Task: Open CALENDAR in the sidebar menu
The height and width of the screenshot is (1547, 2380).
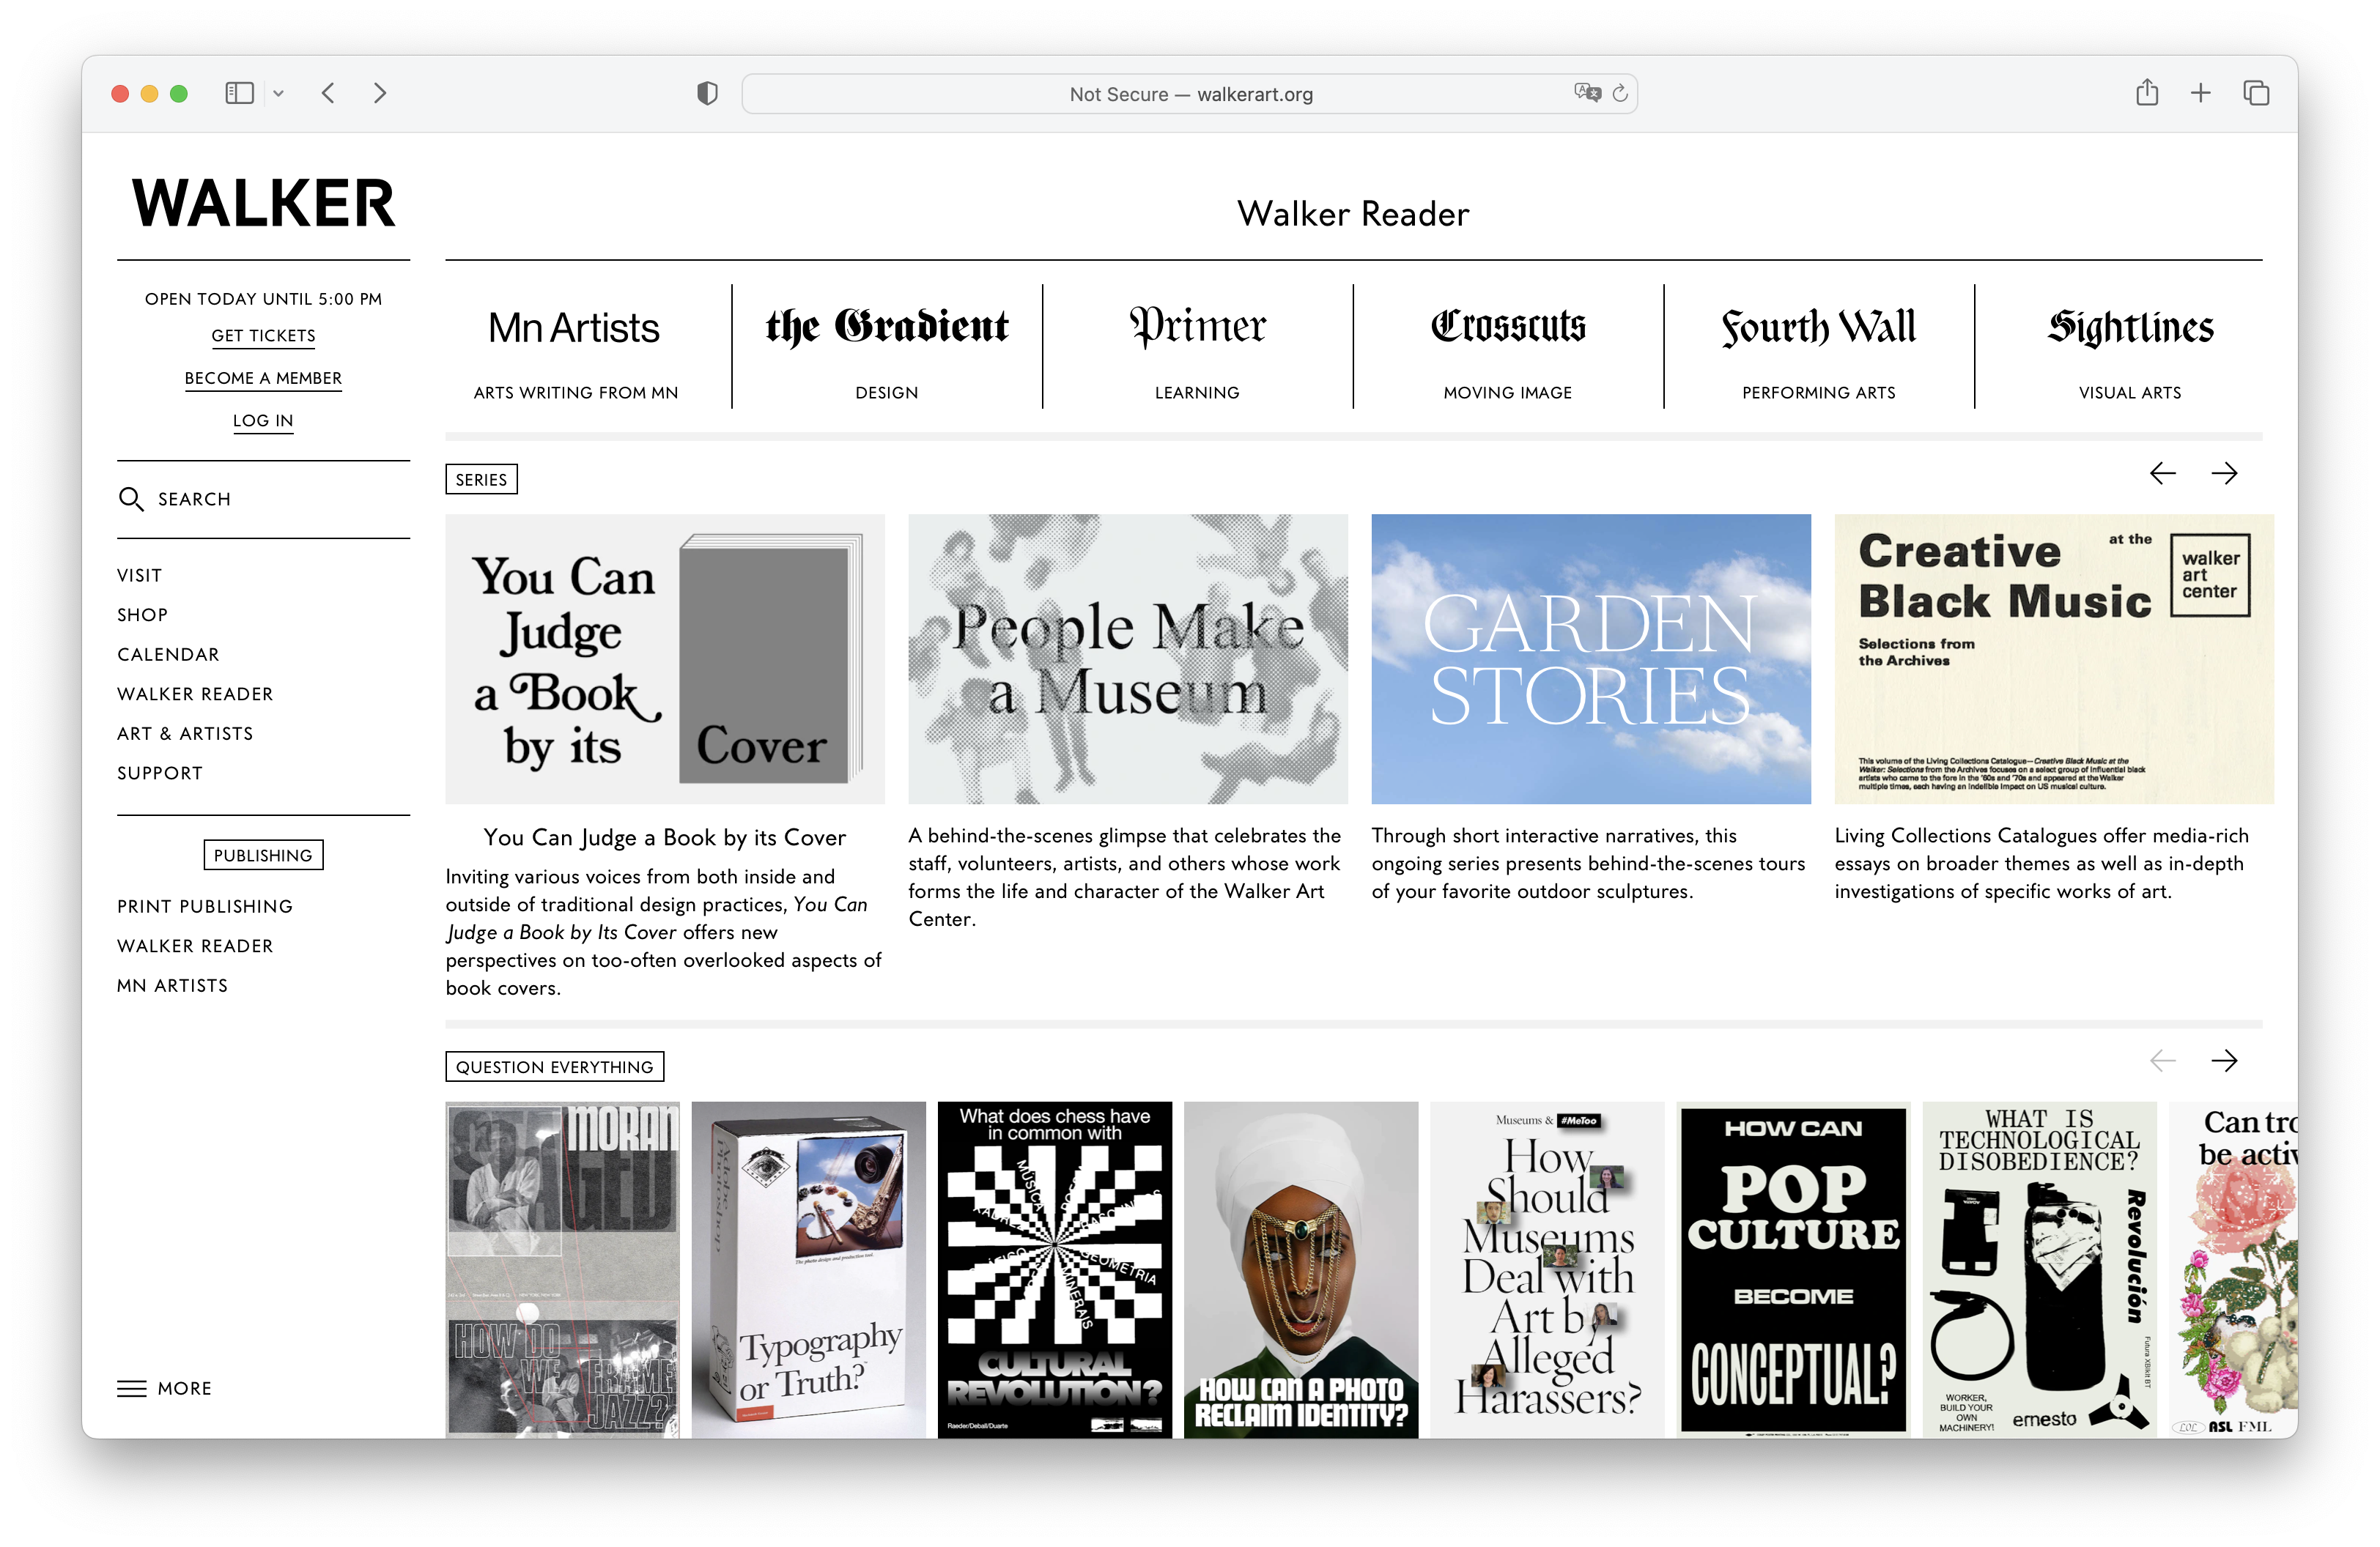Action: click(x=168, y=655)
